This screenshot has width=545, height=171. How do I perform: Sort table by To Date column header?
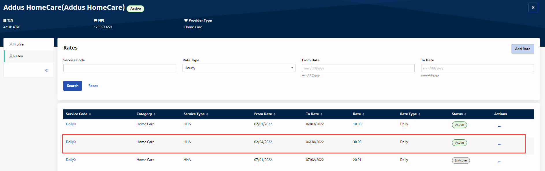tap(314, 114)
